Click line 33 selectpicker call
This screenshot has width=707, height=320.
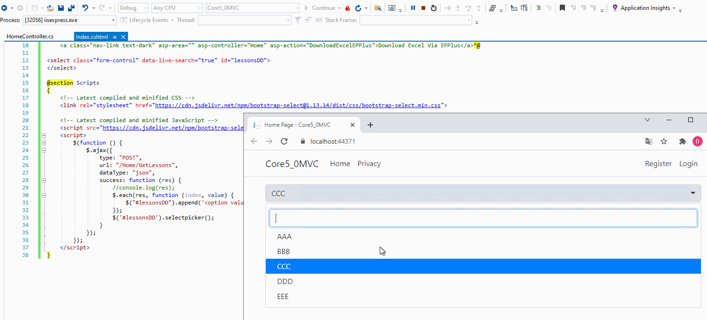163,218
